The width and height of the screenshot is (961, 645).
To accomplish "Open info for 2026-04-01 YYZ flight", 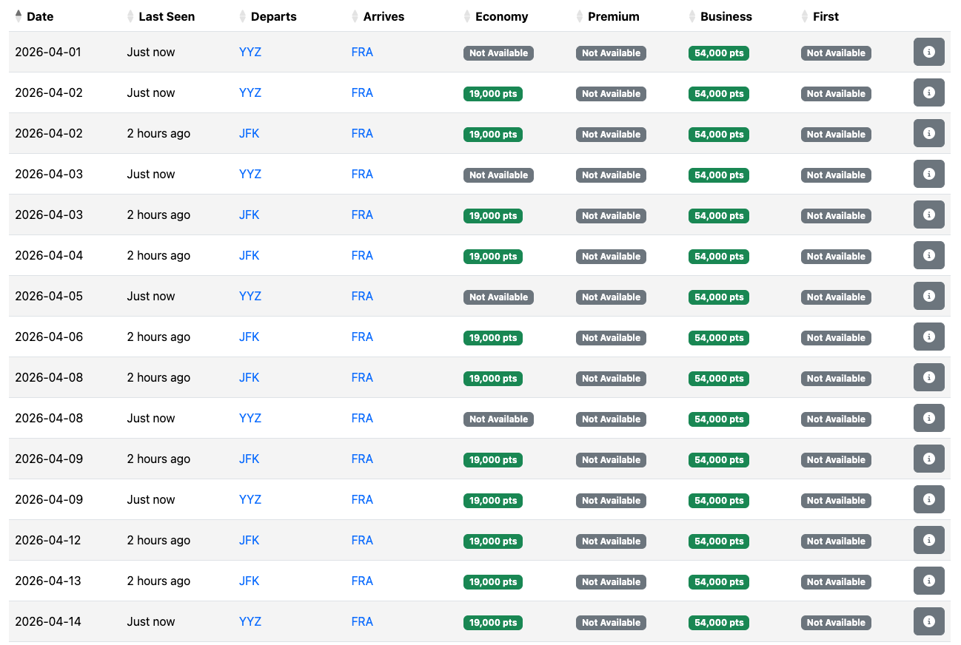I will click(x=928, y=52).
